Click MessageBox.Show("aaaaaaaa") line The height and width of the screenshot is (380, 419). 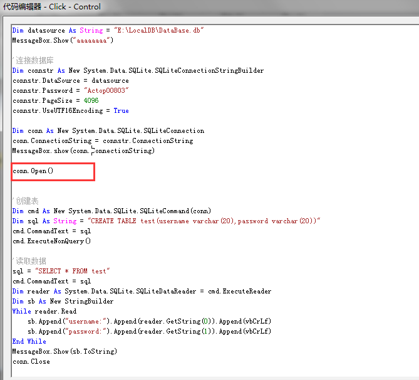pyautogui.click(x=63, y=40)
